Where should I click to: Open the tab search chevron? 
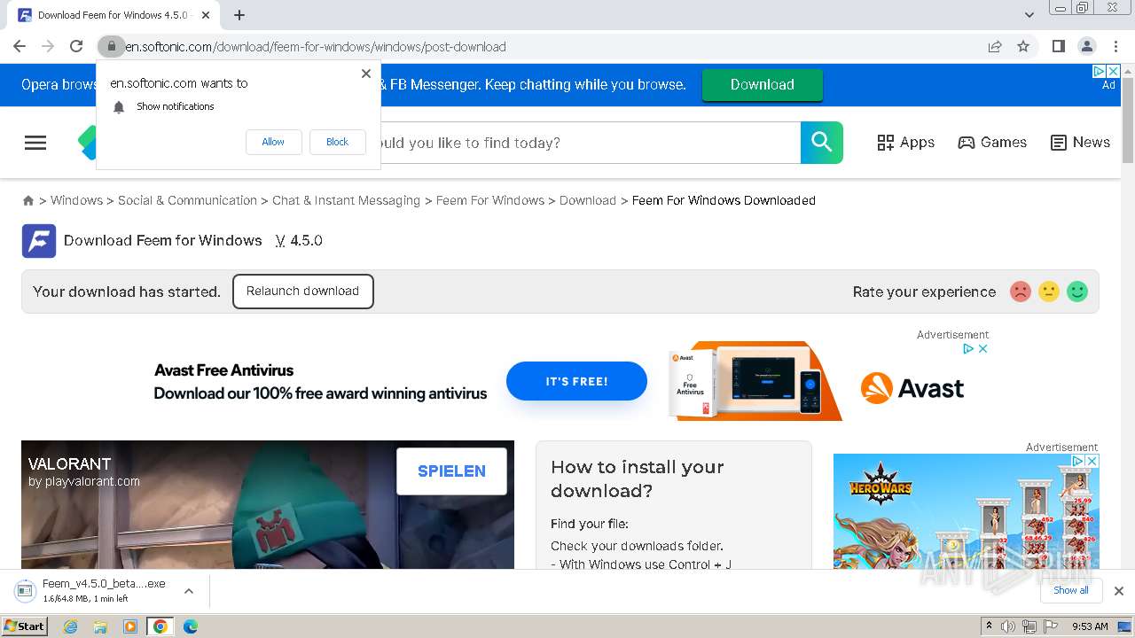[1029, 15]
